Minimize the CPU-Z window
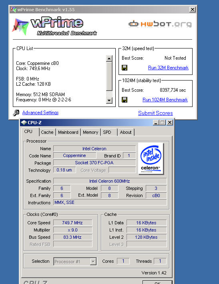This screenshot has width=219, height=284. pyautogui.click(x=156, y=123)
